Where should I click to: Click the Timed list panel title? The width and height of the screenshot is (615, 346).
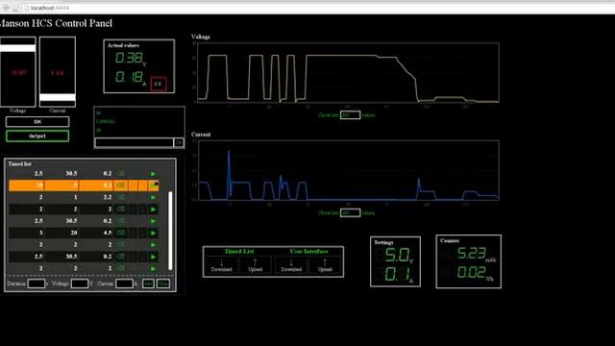pos(19,164)
